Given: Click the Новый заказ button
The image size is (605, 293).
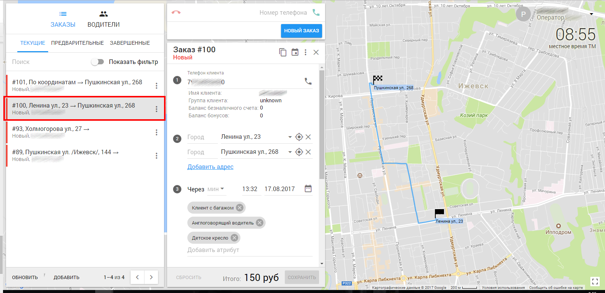Looking at the screenshot, I should [x=301, y=31].
